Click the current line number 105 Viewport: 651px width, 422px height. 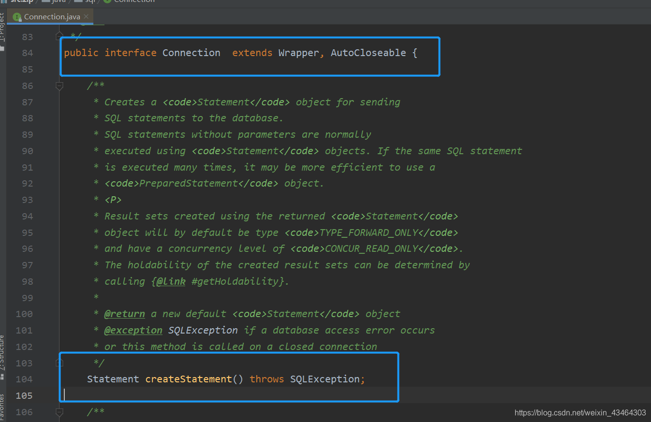24,395
